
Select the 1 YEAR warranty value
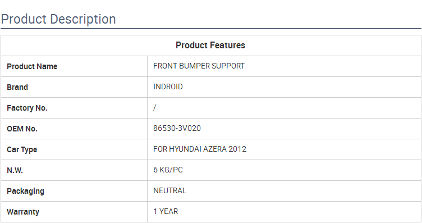coord(166,211)
